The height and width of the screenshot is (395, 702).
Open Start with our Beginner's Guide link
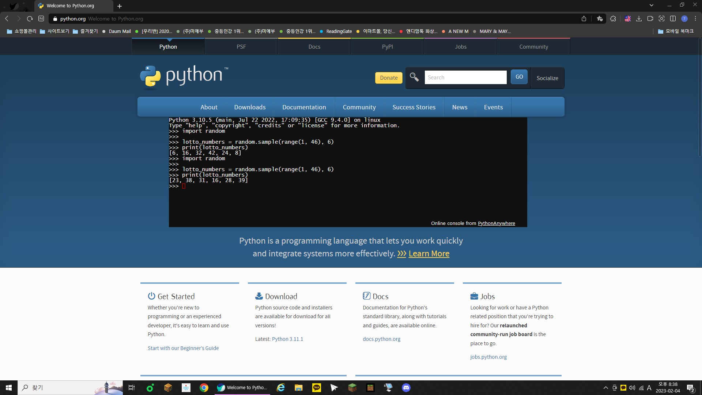click(183, 348)
